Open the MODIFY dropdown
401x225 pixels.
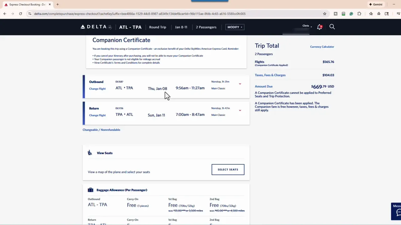pos(234,27)
